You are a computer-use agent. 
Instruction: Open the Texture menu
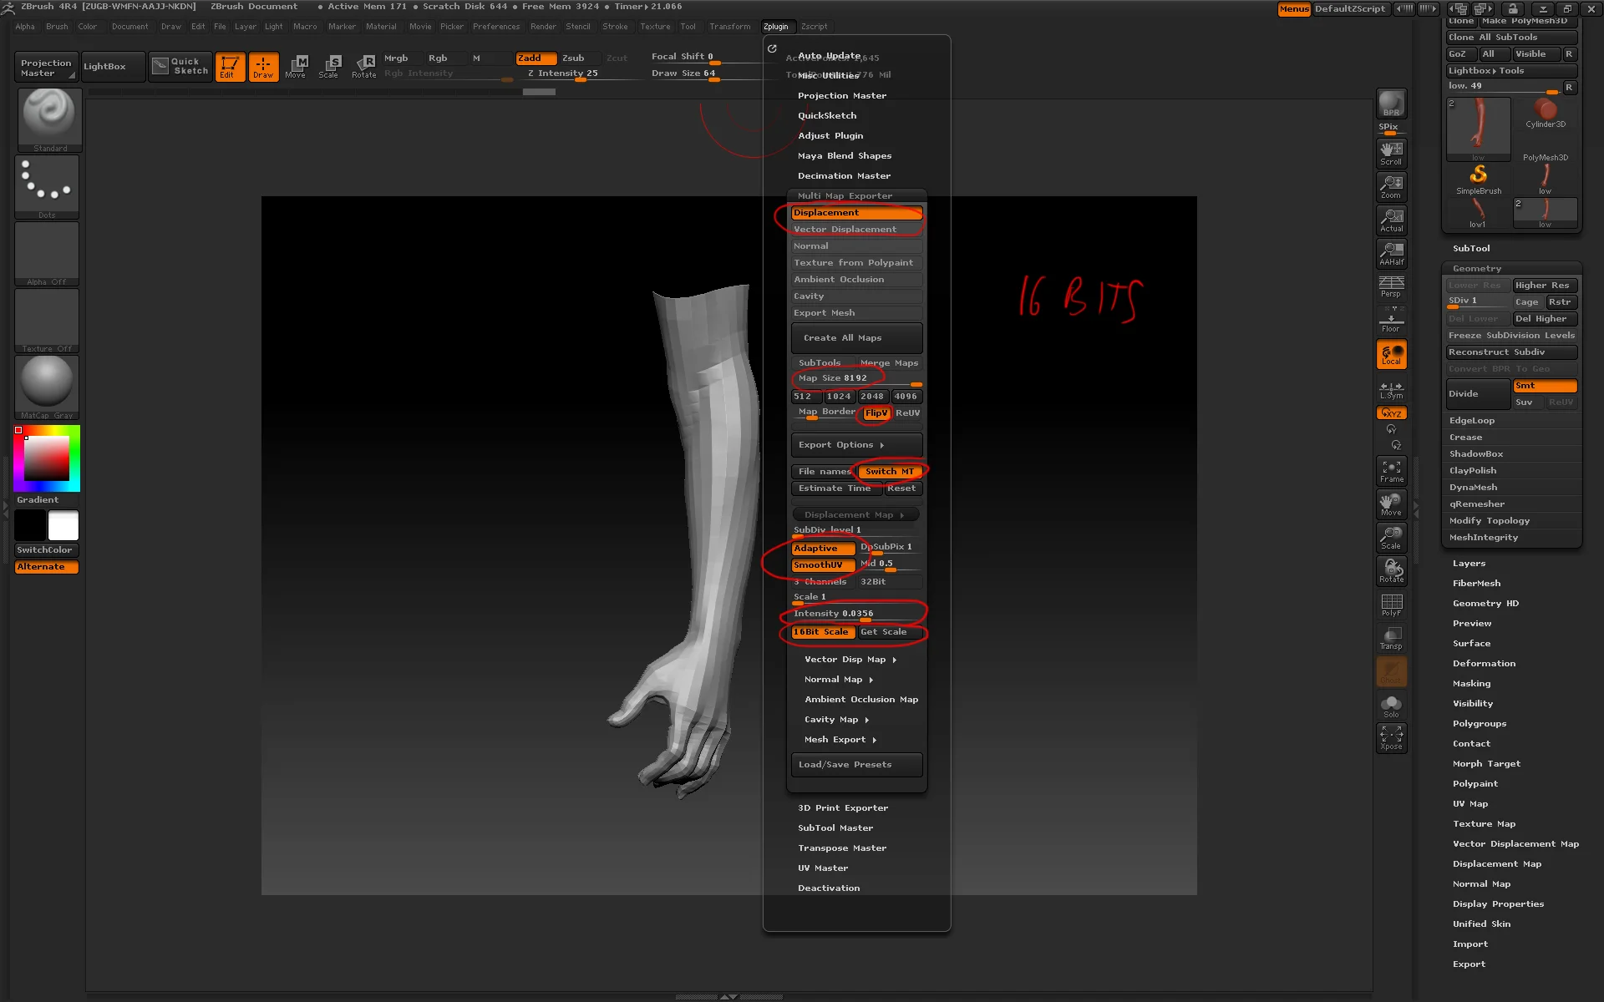pyautogui.click(x=655, y=26)
